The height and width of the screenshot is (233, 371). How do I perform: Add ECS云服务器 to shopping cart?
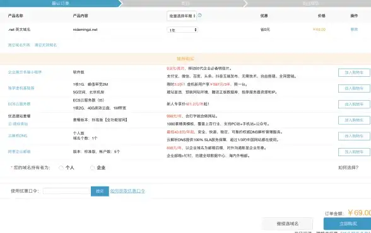354,104
